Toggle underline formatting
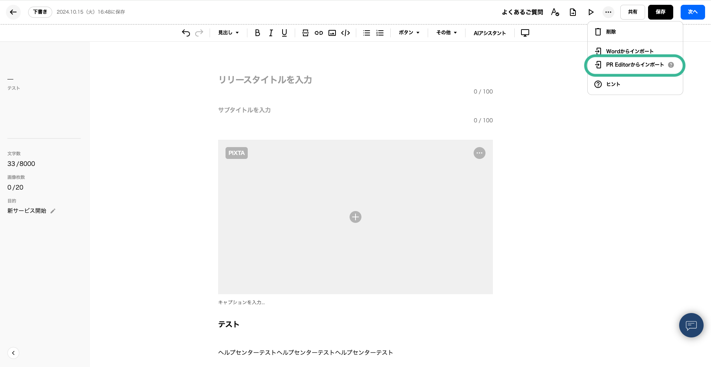 pos(284,33)
